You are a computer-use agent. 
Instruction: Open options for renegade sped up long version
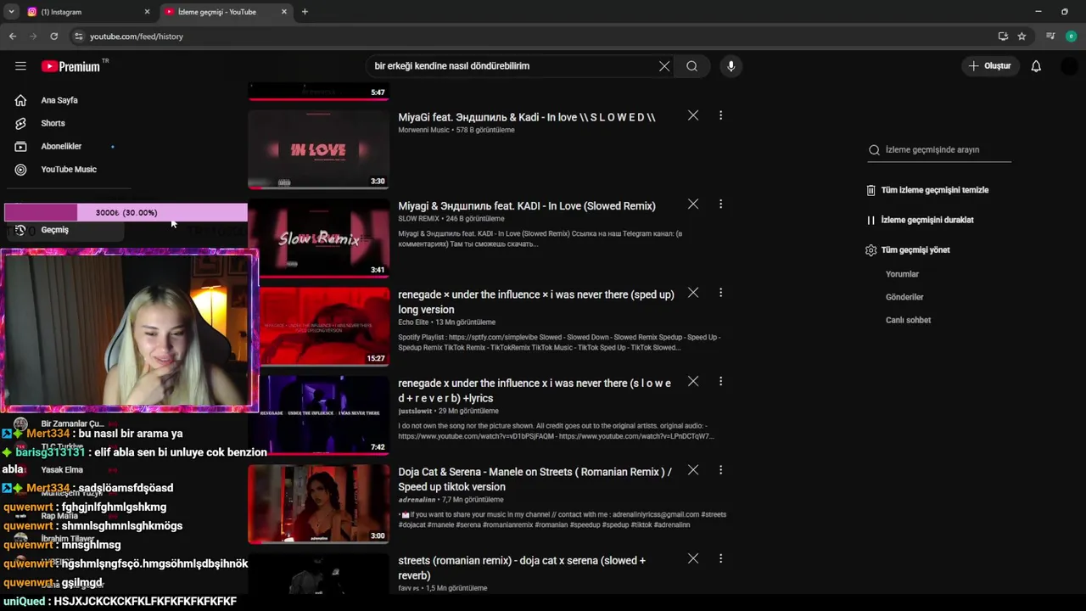(x=720, y=293)
